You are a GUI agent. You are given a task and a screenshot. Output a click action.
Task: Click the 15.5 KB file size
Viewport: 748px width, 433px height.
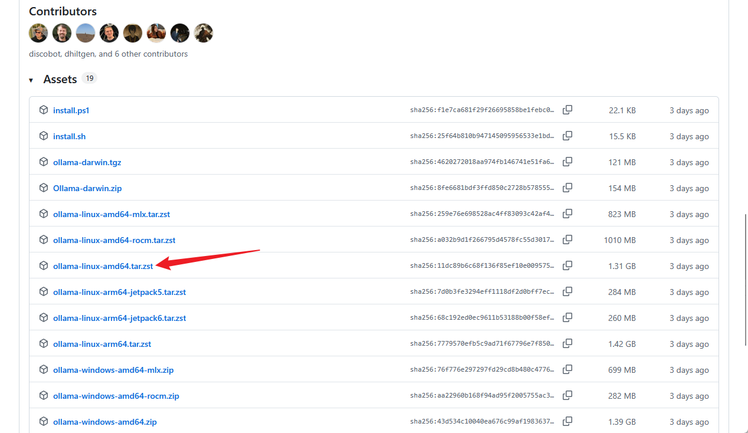pyautogui.click(x=622, y=136)
